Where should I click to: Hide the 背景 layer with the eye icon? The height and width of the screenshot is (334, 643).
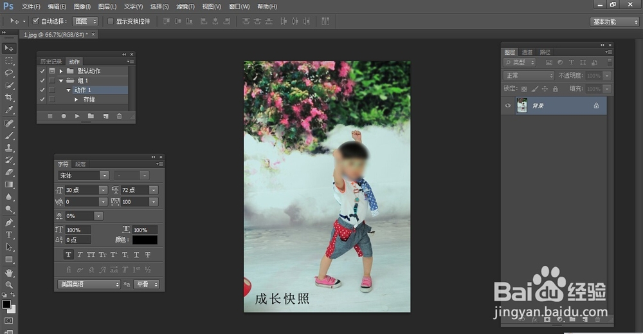508,106
